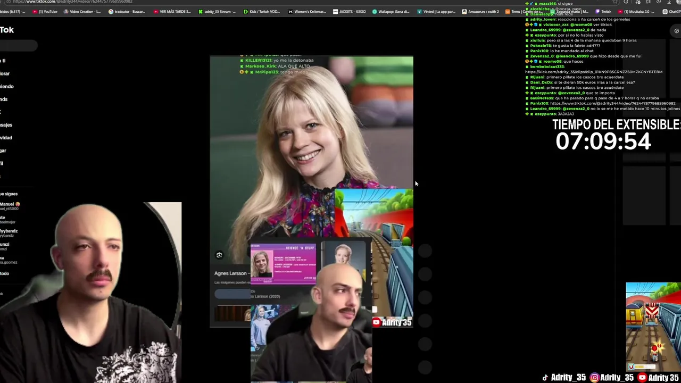
Task: Open the Siguiendo sidebar item
Action: (x=7, y=86)
